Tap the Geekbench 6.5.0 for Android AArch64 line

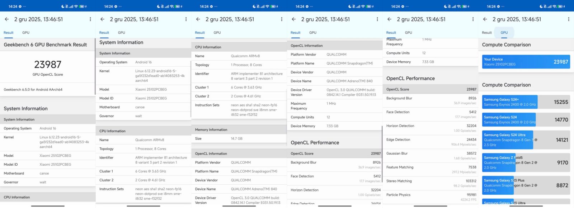[33, 90]
